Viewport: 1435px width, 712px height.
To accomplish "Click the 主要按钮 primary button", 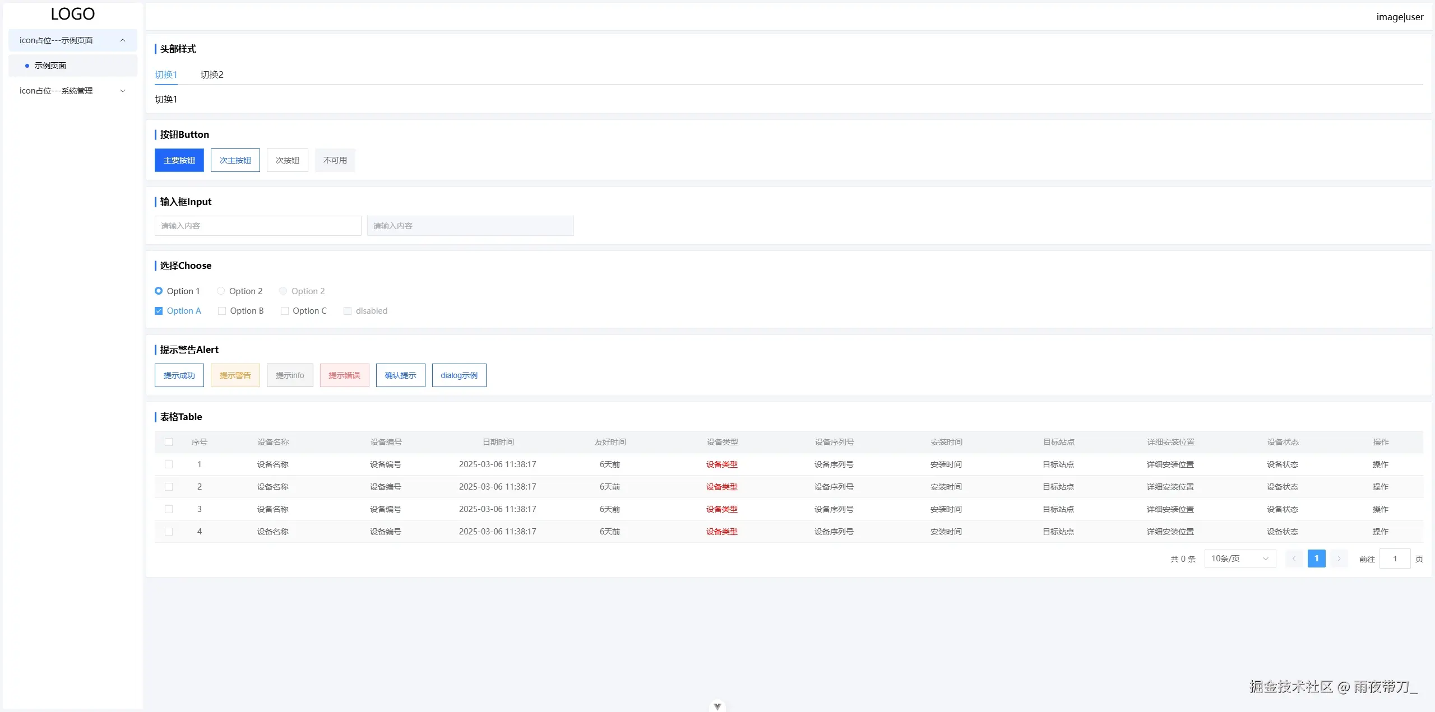I will click(x=179, y=160).
